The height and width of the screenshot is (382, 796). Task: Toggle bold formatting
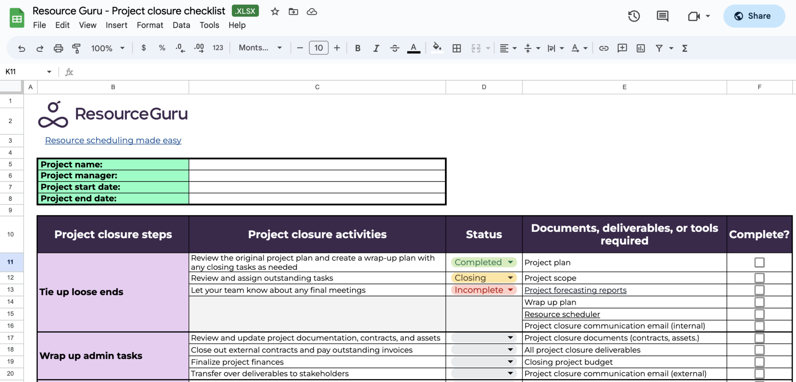357,48
